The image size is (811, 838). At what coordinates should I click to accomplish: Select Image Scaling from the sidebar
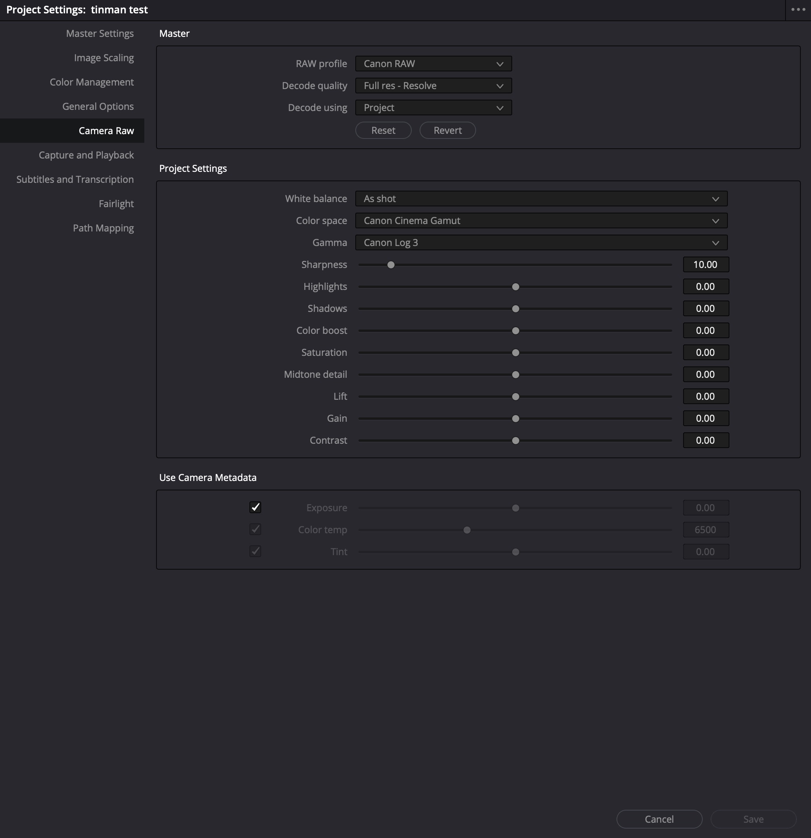coord(104,57)
